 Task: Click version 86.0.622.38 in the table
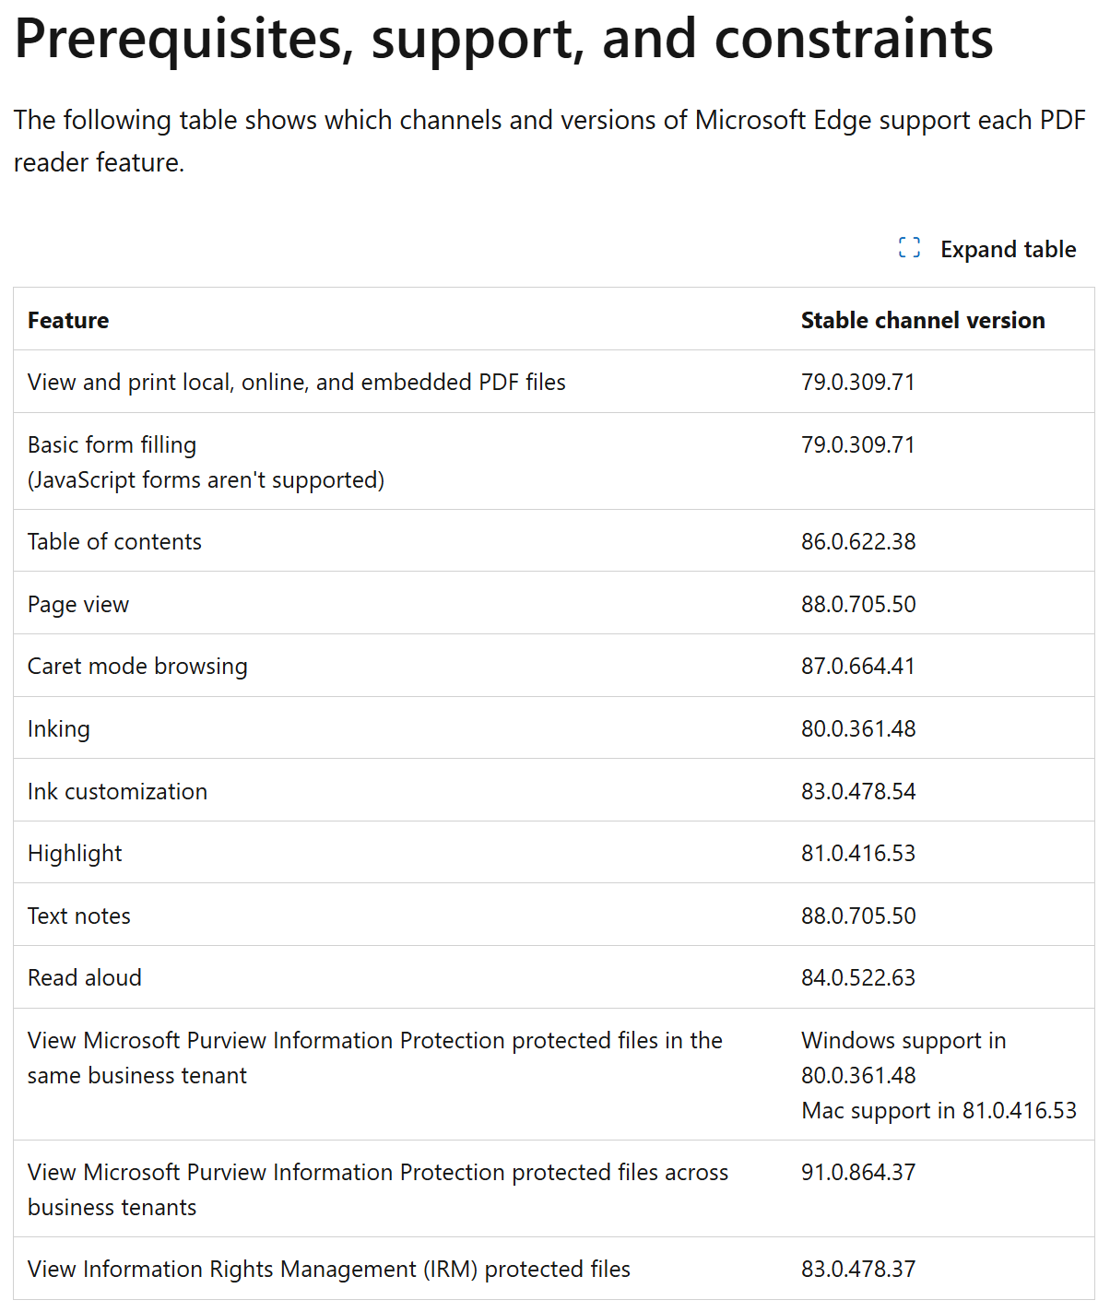(x=857, y=542)
